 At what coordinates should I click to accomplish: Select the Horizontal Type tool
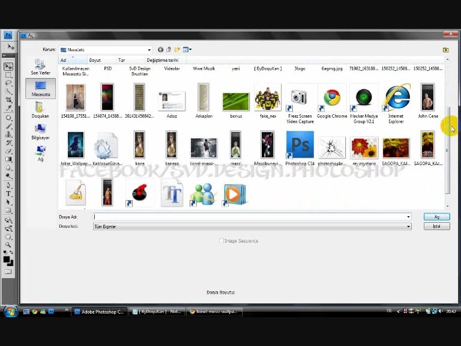point(8,193)
